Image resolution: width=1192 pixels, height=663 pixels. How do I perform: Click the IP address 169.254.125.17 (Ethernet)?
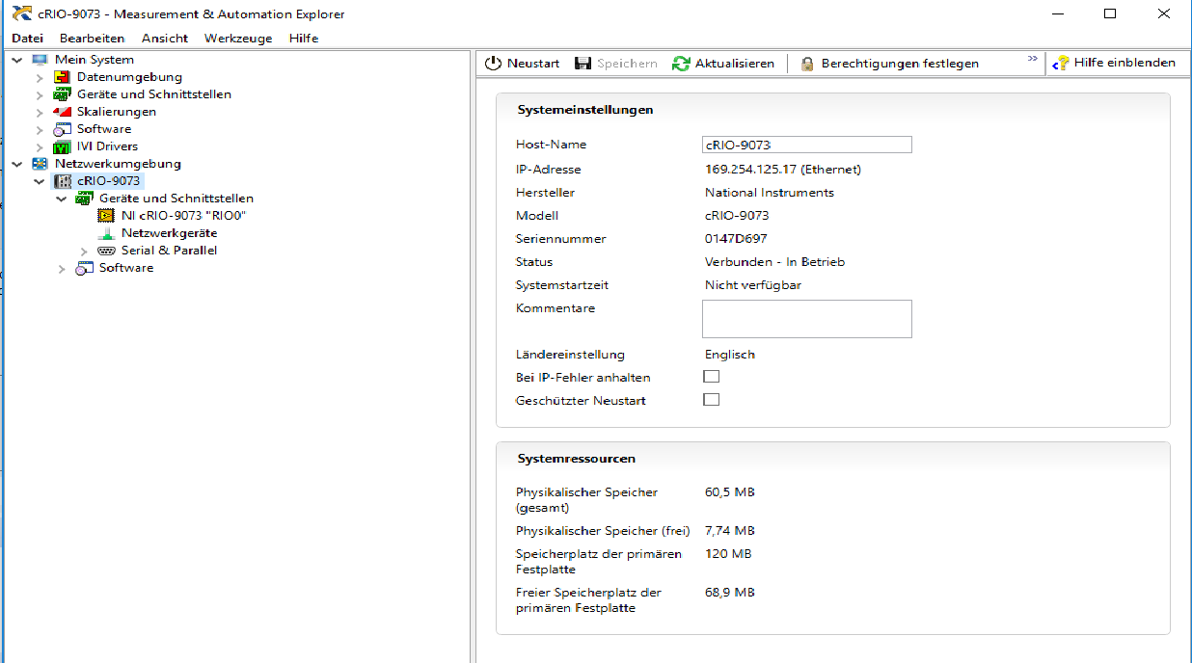click(783, 170)
